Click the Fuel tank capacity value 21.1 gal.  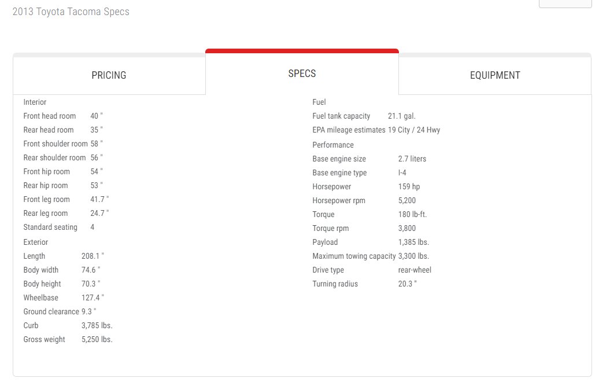click(402, 116)
